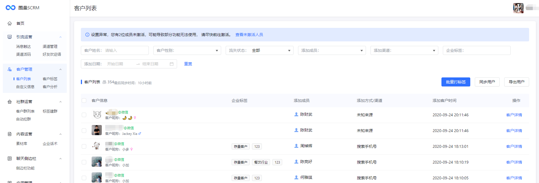Check the box for customer Jackey Xia
Screen dimensions: 539x183
tap(84, 131)
